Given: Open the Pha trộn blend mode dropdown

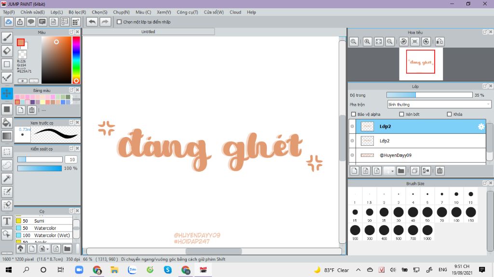Looking at the screenshot, I should click(x=439, y=104).
